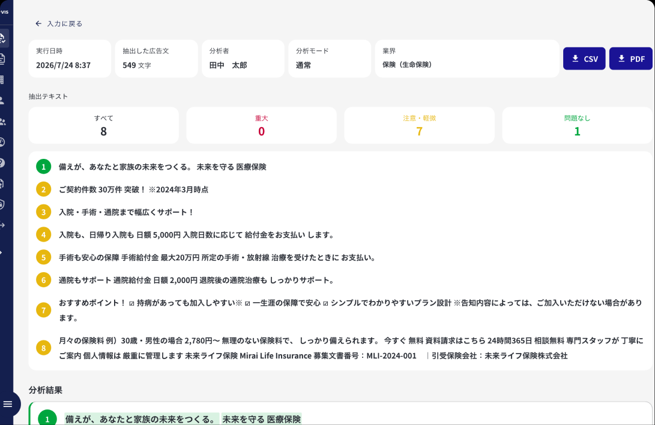
Task: Click the 業界 保険（生命保険） card
Action: coord(467,58)
